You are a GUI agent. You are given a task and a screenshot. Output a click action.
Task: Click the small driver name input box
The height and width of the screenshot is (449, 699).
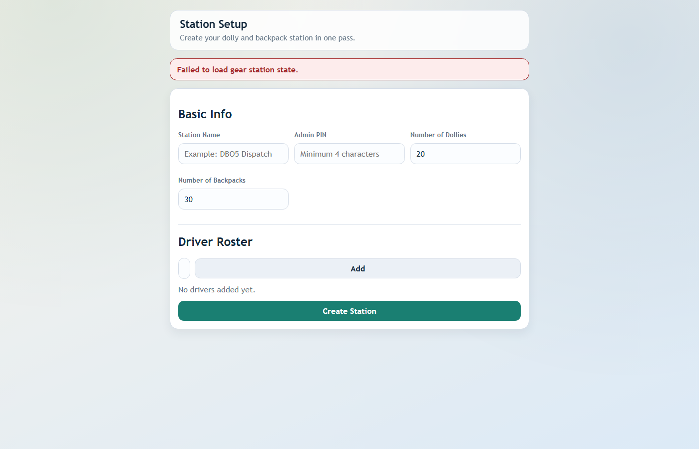[x=184, y=268]
